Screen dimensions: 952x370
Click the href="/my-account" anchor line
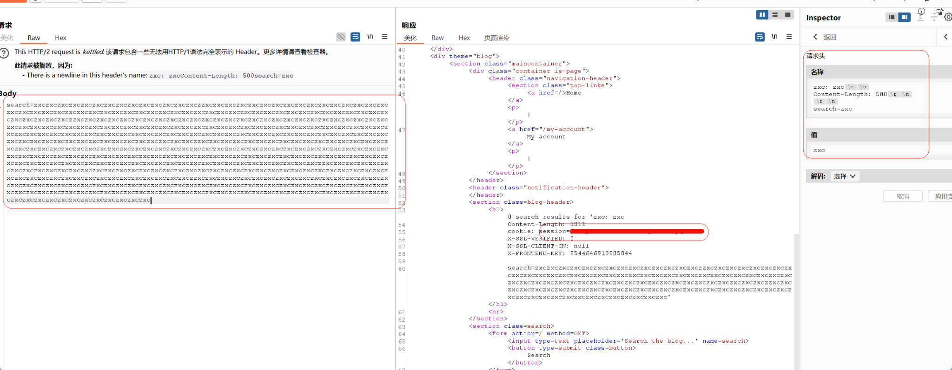(550, 130)
